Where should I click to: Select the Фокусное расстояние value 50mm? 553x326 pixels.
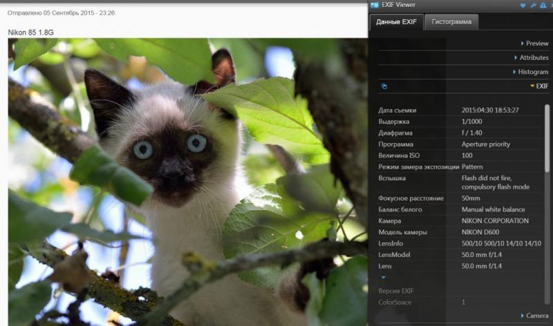(x=471, y=198)
